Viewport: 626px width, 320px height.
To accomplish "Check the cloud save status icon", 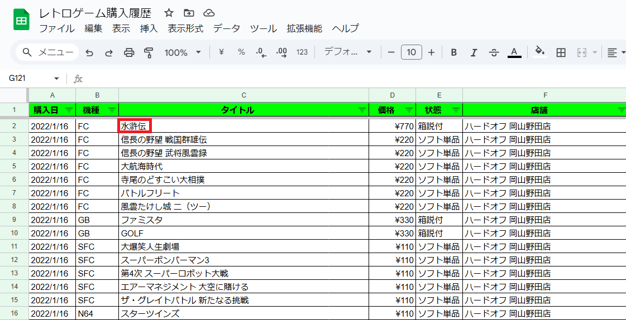I will coord(209,13).
